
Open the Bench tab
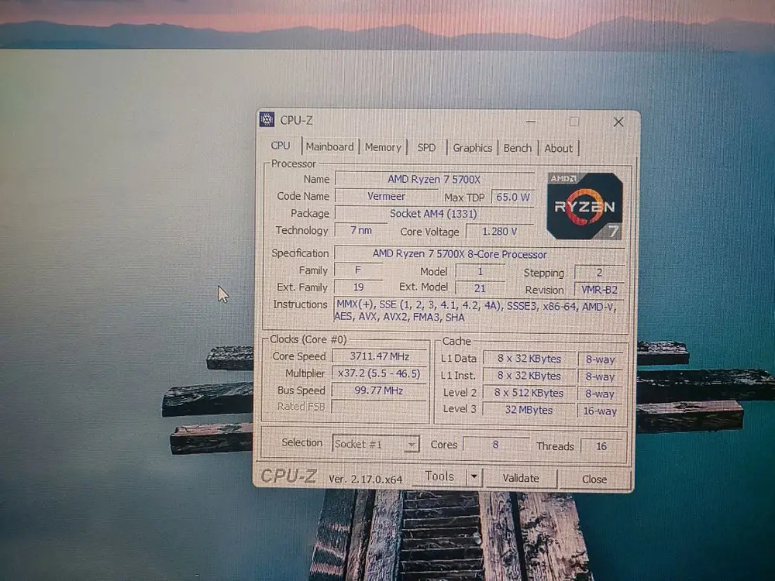(518, 148)
